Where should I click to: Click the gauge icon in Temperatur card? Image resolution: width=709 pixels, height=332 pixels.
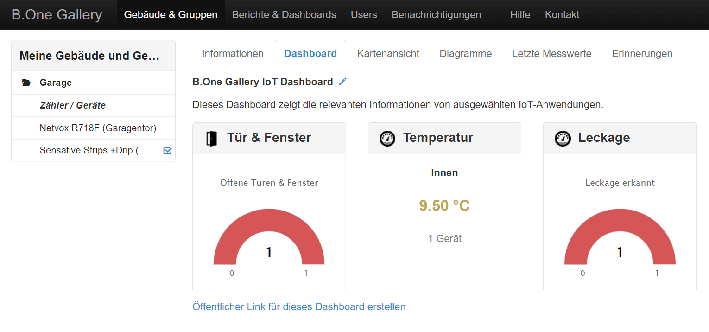(x=387, y=138)
